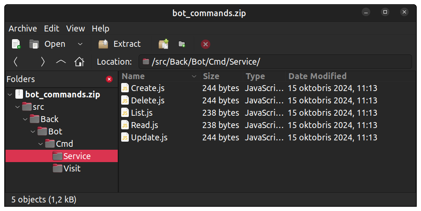Click the red Stop operation icon
Viewport: 421px width, 211px height.
click(x=206, y=44)
